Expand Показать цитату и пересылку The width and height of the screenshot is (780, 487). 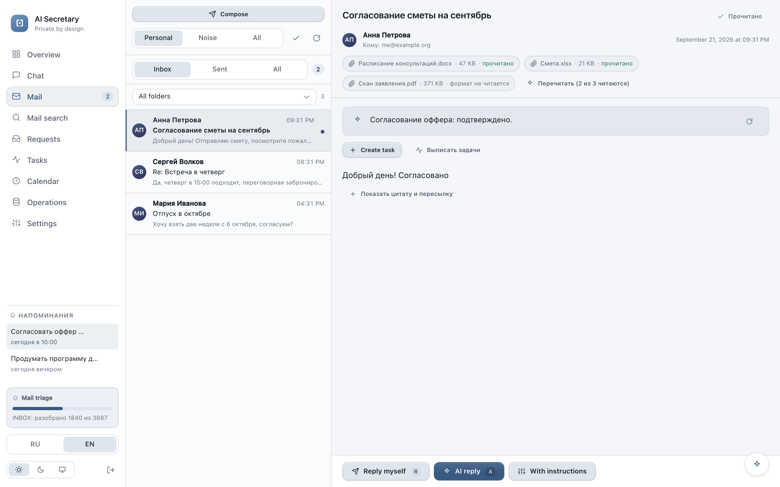pyautogui.click(x=401, y=194)
